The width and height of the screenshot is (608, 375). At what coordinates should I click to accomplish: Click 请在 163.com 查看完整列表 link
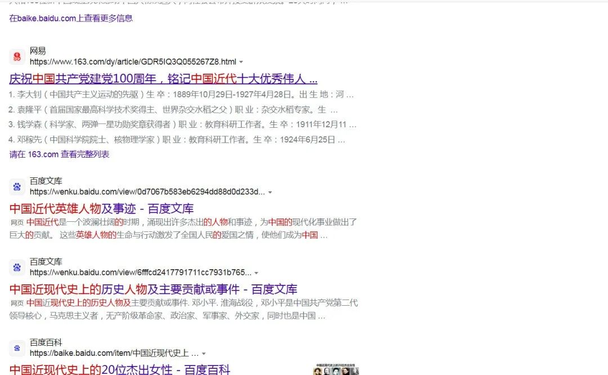pyautogui.click(x=59, y=154)
